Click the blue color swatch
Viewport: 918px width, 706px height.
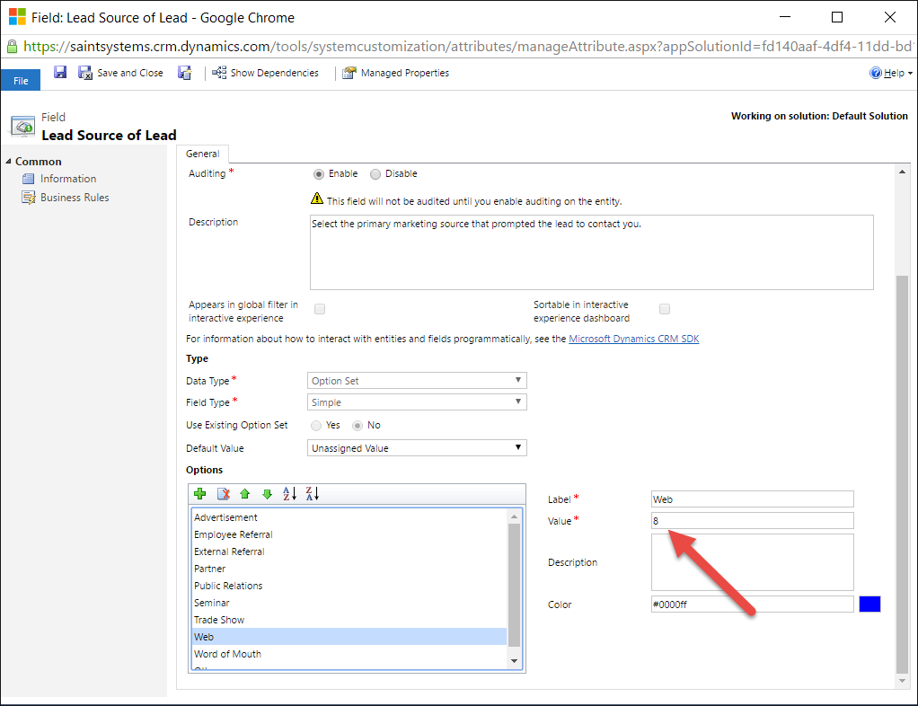tap(869, 605)
